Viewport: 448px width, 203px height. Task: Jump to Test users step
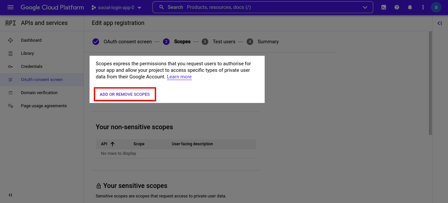coord(224,42)
